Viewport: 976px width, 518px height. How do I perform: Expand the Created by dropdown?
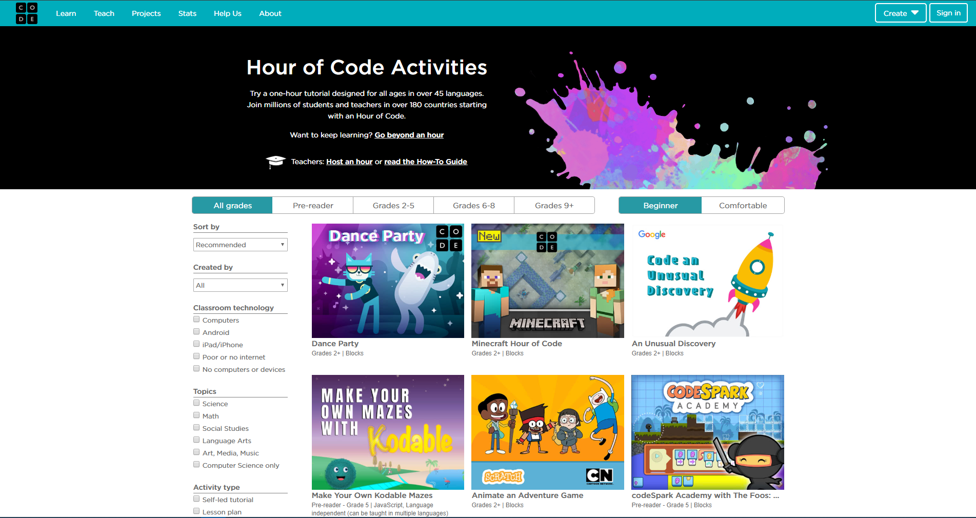pos(241,285)
